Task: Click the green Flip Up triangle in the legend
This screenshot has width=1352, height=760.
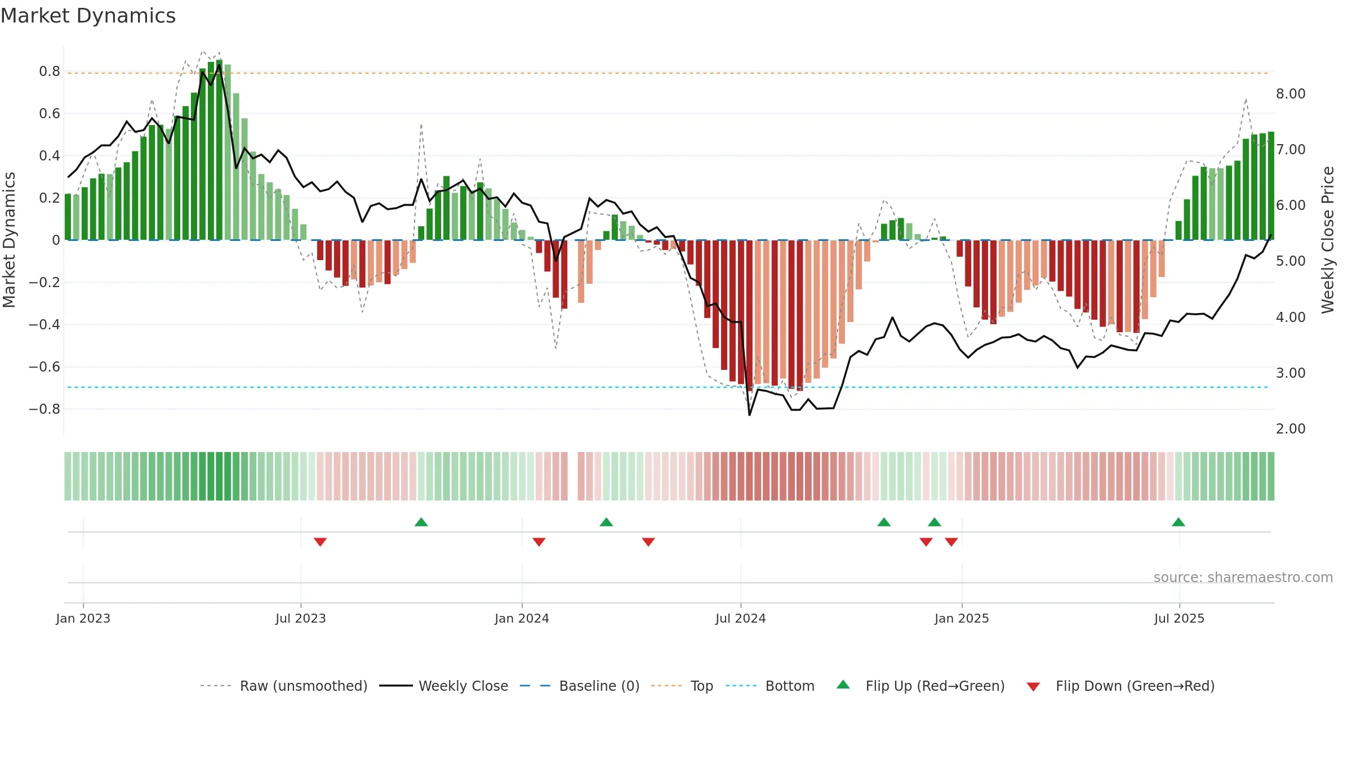Action: 843,685
